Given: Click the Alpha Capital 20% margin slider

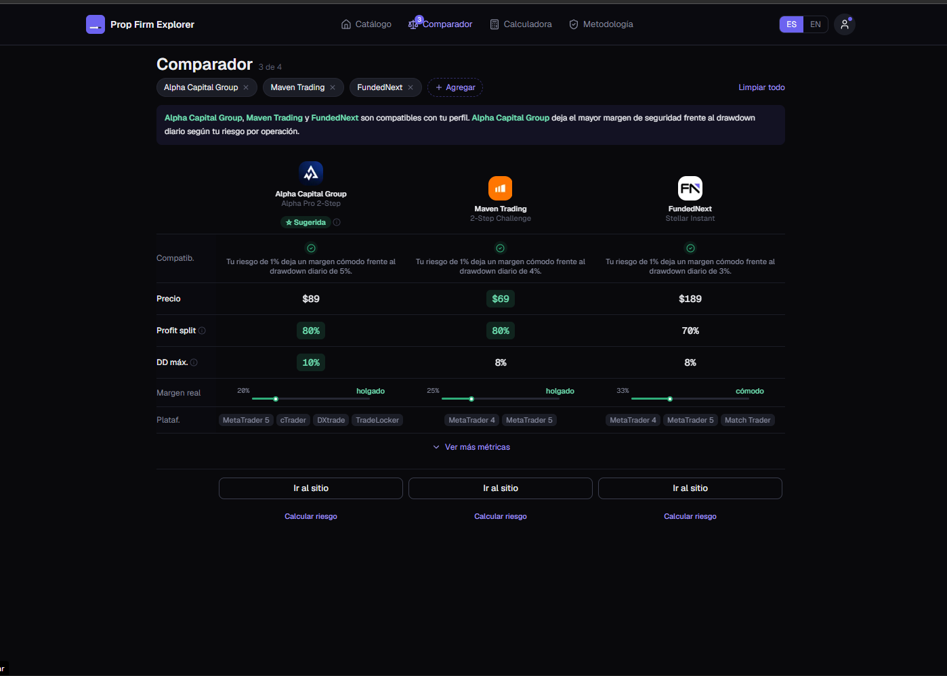Looking at the screenshot, I should (311, 399).
